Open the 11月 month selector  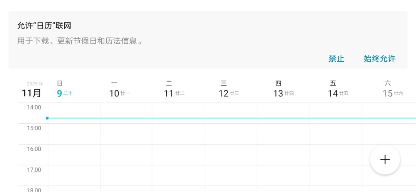pyautogui.click(x=32, y=93)
